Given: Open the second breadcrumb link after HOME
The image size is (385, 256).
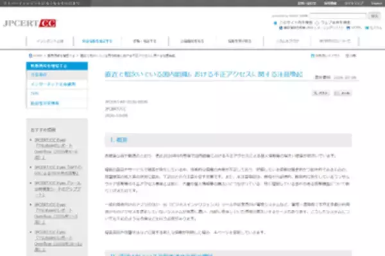Looking at the screenshot, I should (61, 56).
